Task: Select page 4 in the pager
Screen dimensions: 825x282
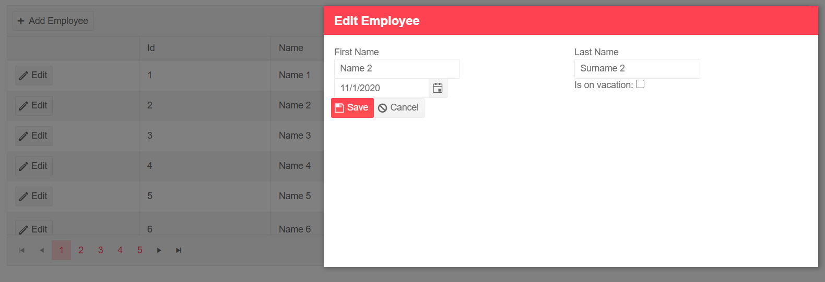Action: (120, 250)
